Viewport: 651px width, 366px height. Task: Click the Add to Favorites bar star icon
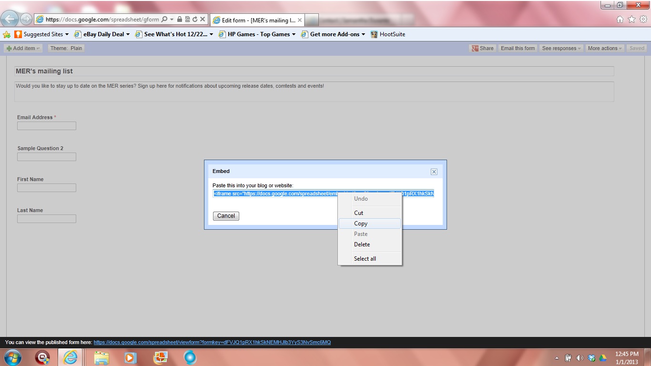[7, 34]
